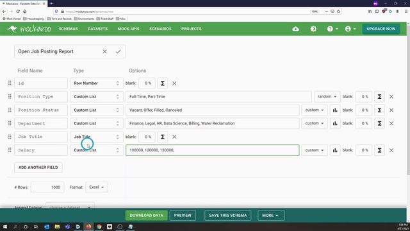The height and width of the screenshot is (231, 410).
Task: Open distribution chart for Department field
Action: point(335,123)
